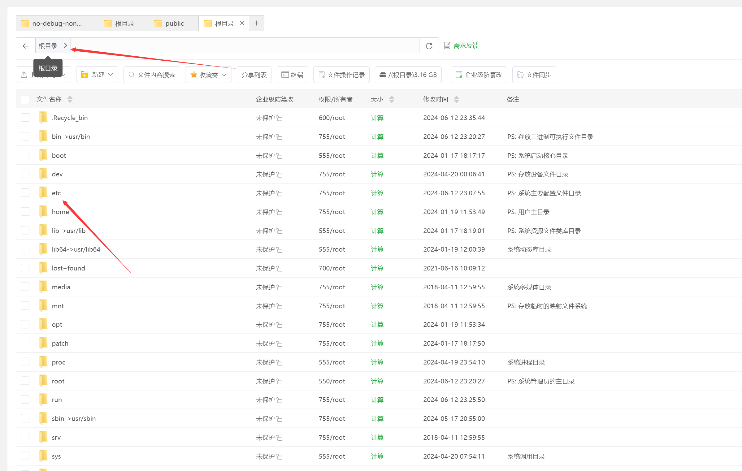Refresh the file list

[x=429, y=46]
